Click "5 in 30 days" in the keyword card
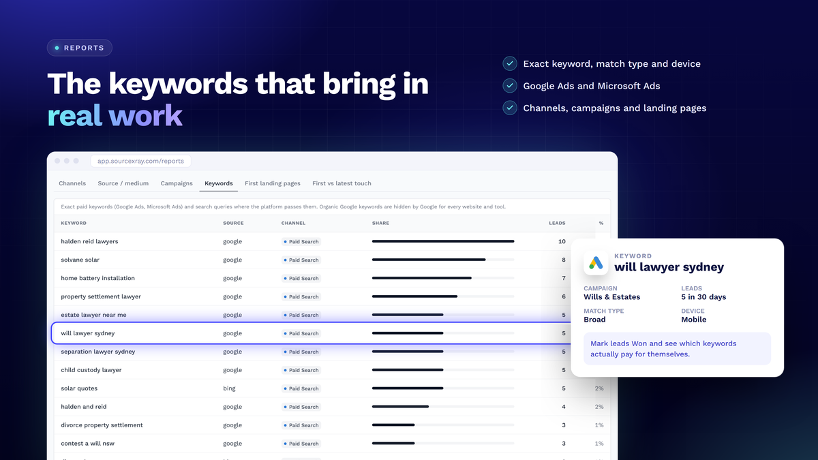This screenshot has width=818, height=460. tap(703, 297)
